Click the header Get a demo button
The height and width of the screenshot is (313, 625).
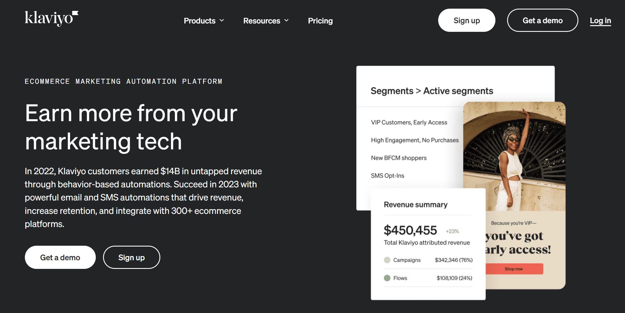(x=542, y=20)
